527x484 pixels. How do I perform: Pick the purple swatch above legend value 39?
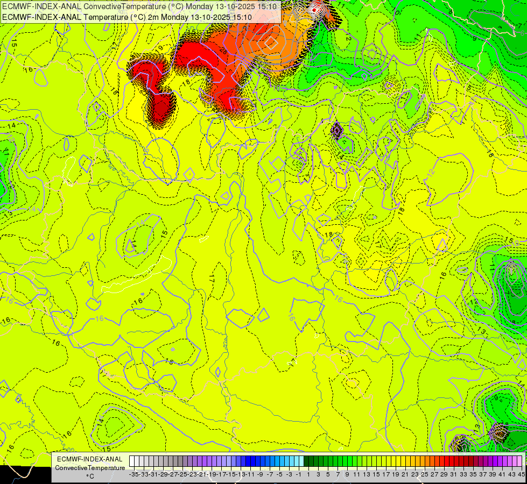point(491,461)
